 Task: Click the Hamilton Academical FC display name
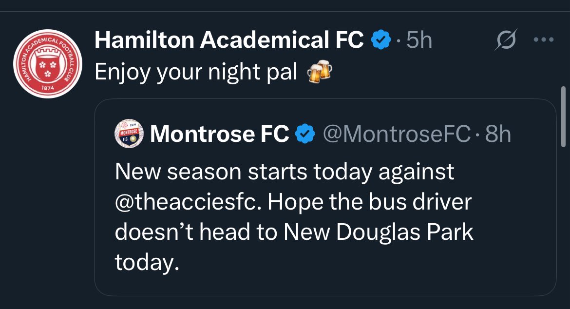tap(229, 39)
